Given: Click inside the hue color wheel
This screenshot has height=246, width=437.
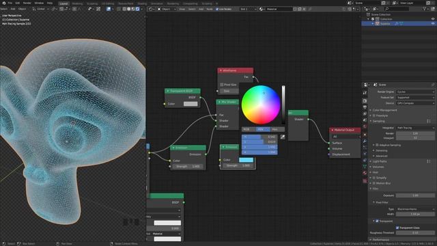Looking at the screenshot, I should [x=261, y=105].
